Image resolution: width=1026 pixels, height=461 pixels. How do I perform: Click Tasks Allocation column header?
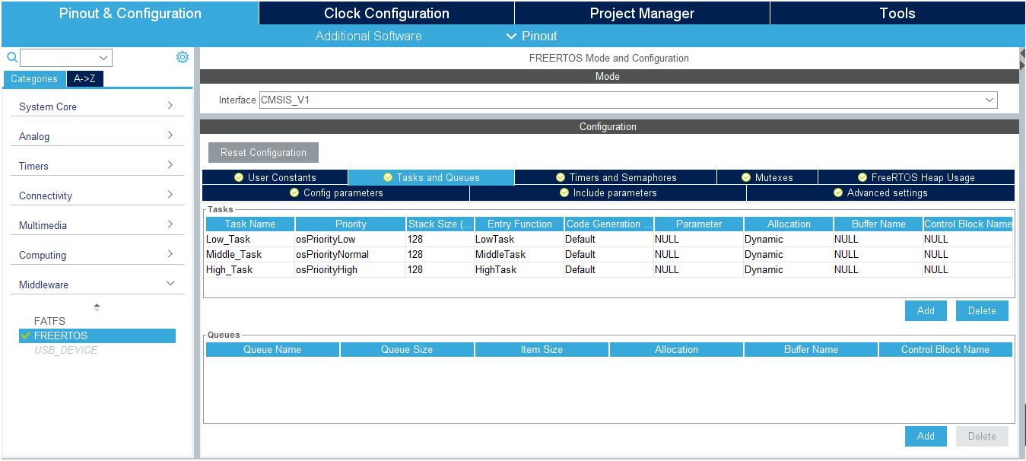789,224
